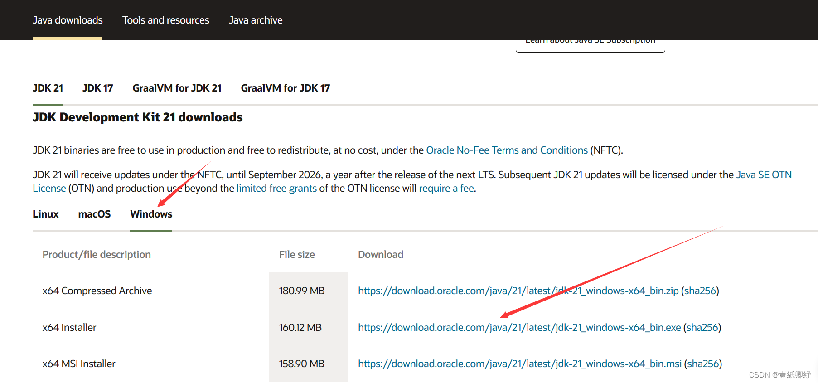Open the require a fee link
Screen dimensions: 818x383
pos(446,188)
